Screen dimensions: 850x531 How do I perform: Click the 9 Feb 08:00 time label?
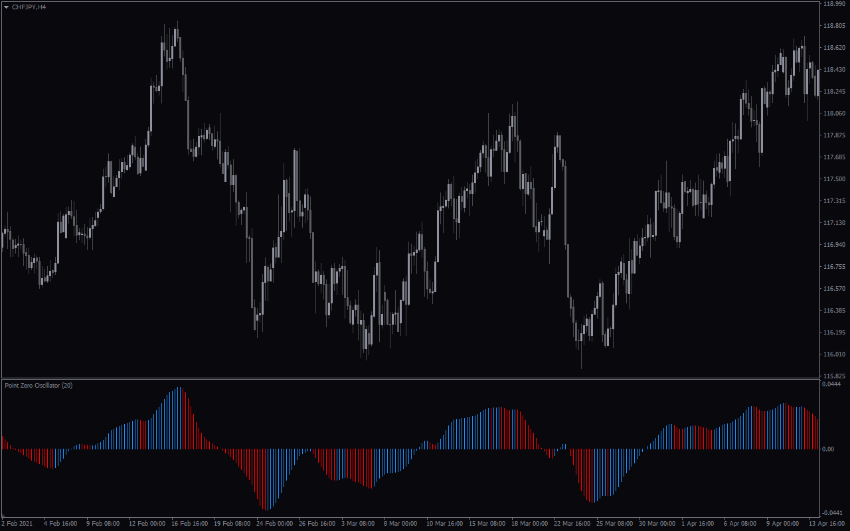point(103,524)
